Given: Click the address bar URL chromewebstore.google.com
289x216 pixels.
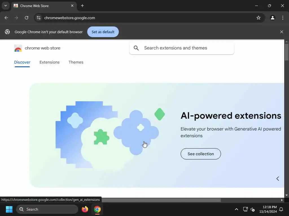Looking at the screenshot, I should 70,18.
